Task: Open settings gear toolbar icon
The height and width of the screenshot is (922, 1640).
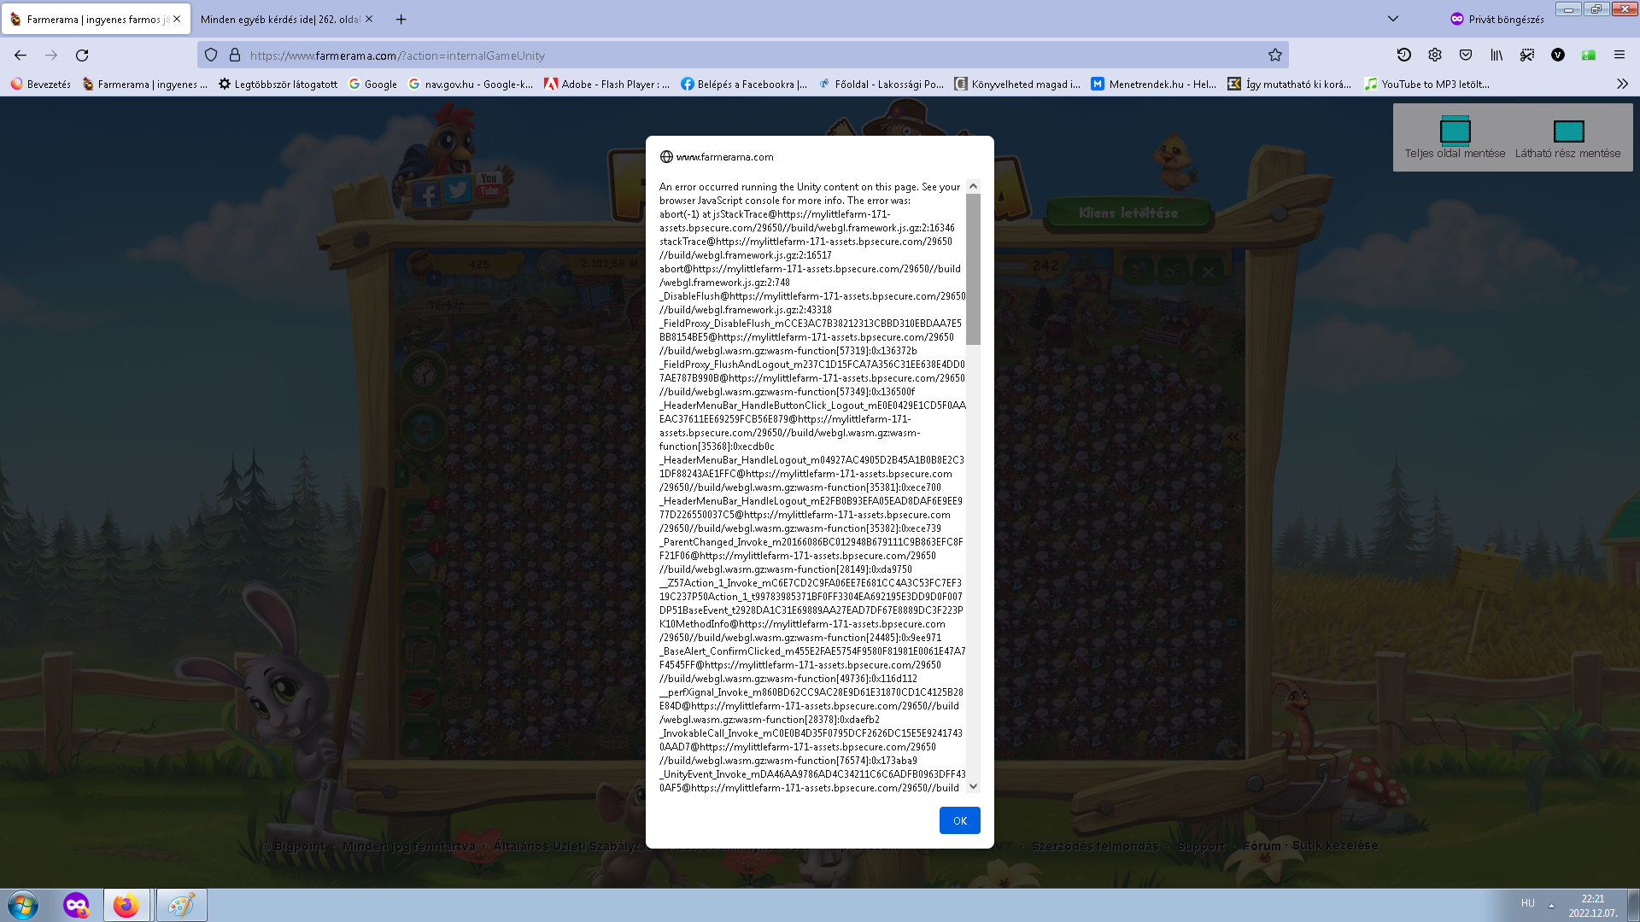Action: pyautogui.click(x=1435, y=55)
